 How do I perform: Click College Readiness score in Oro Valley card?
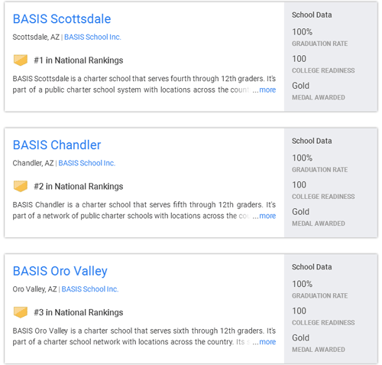click(299, 311)
